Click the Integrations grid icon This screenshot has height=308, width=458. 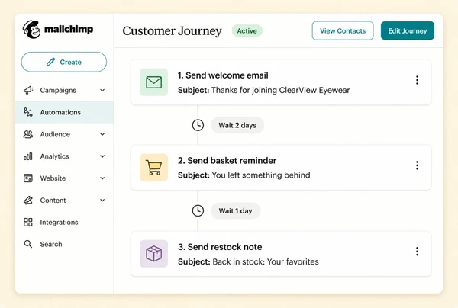[x=28, y=223]
